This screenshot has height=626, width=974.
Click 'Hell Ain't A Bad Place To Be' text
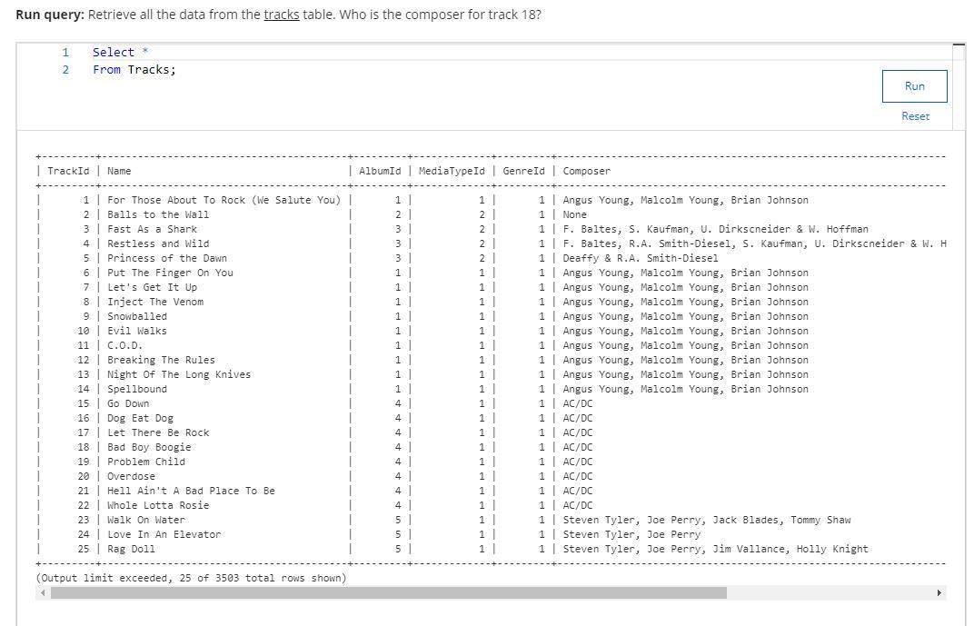coord(191,491)
